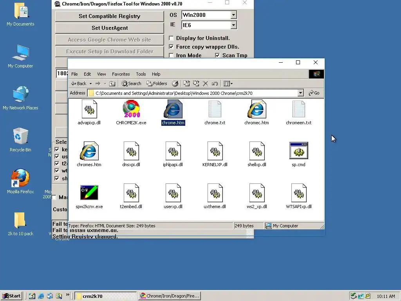This screenshot has height=301, width=401.
Task: Select Mozilla Firefox desktop shortcut
Action: point(20,181)
